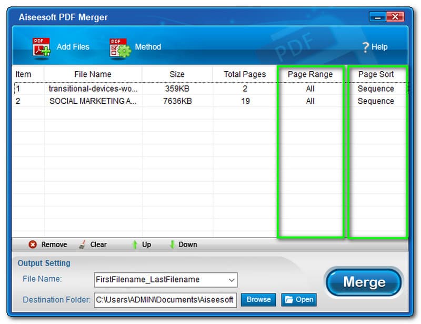Screen dimensions: 421x324
Task: Sort by the File Name column header
Action: click(x=93, y=74)
